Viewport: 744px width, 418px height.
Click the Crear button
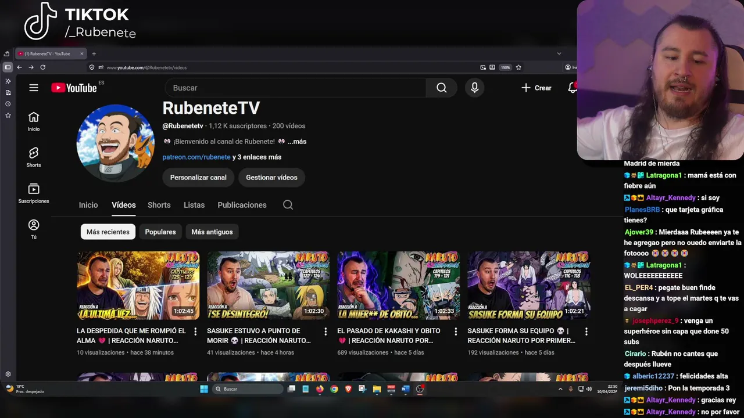tap(536, 88)
